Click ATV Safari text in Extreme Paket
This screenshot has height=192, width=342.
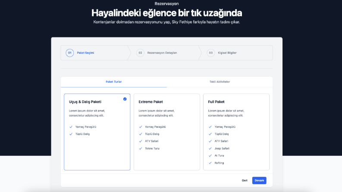click(x=151, y=141)
